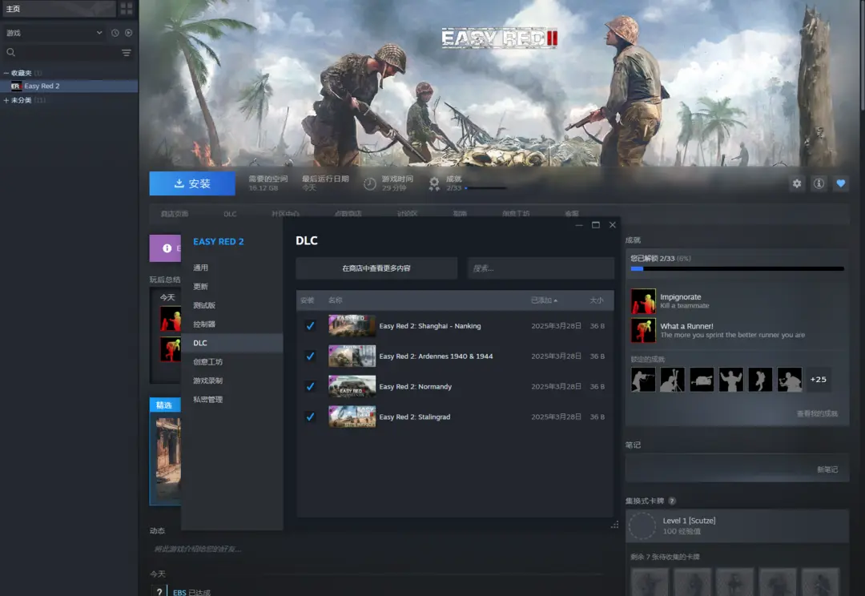Open the 查看我的成就 link
Screen dimensions: 865x596
[817, 414]
